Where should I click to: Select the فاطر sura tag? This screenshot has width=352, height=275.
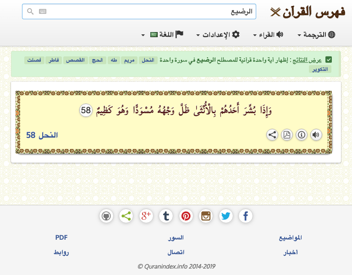[54, 60]
